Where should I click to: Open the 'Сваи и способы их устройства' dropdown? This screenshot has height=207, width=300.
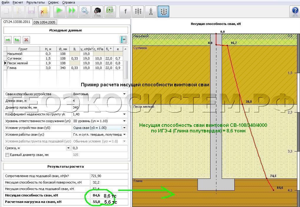[125, 94]
